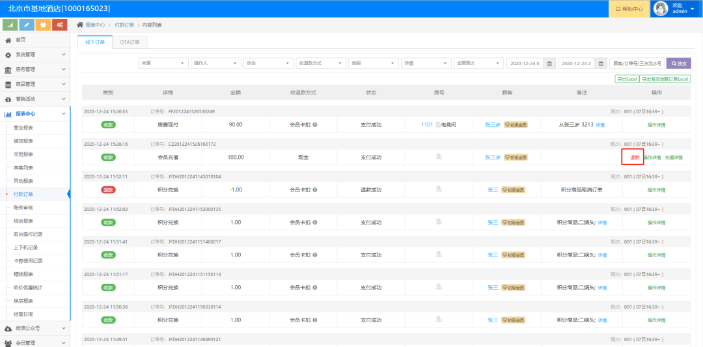The image size is (703, 347).
Task: Open 宾客列表 in the sidebar
Action: pos(23,168)
